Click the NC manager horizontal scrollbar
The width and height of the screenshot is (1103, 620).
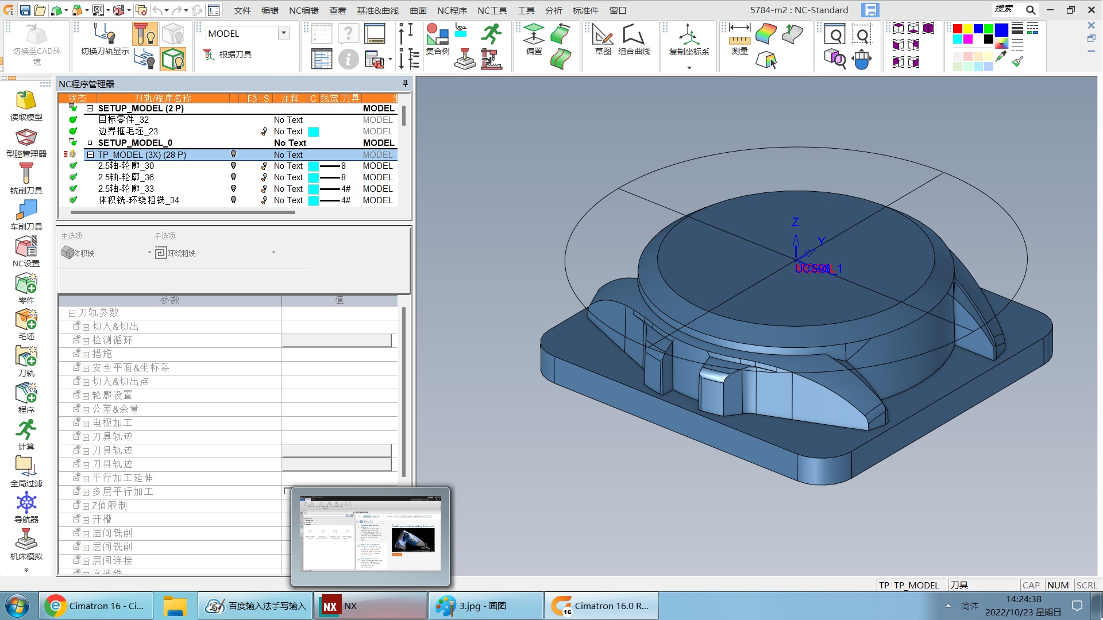click(x=183, y=212)
